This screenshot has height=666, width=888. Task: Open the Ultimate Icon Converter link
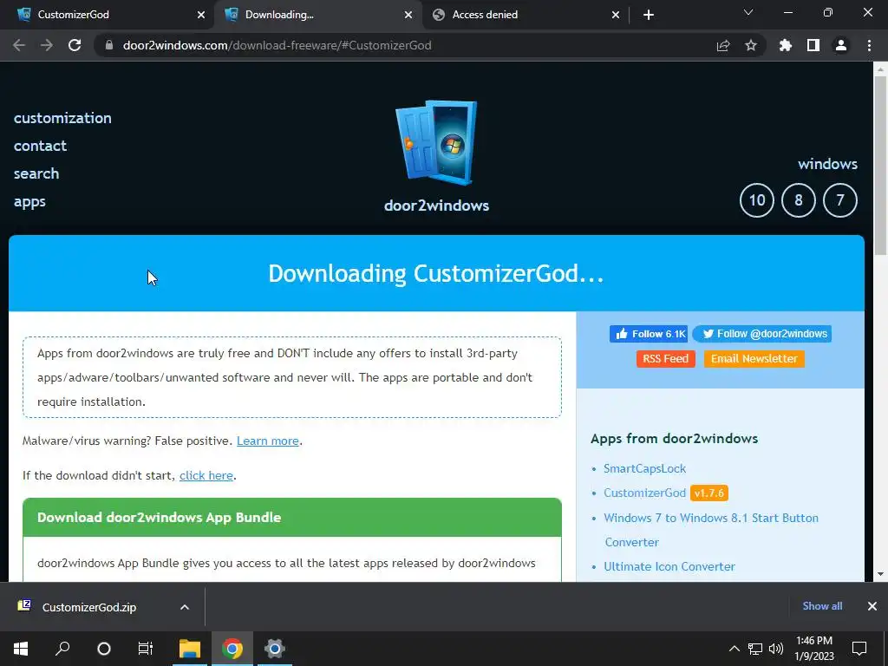point(669,566)
